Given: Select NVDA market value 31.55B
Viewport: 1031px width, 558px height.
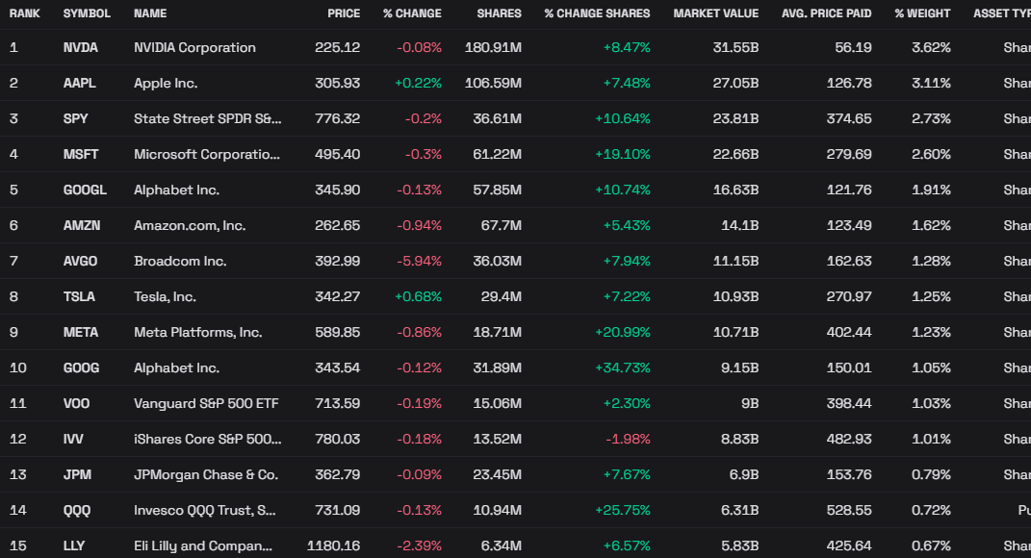Looking at the screenshot, I should coord(735,47).
